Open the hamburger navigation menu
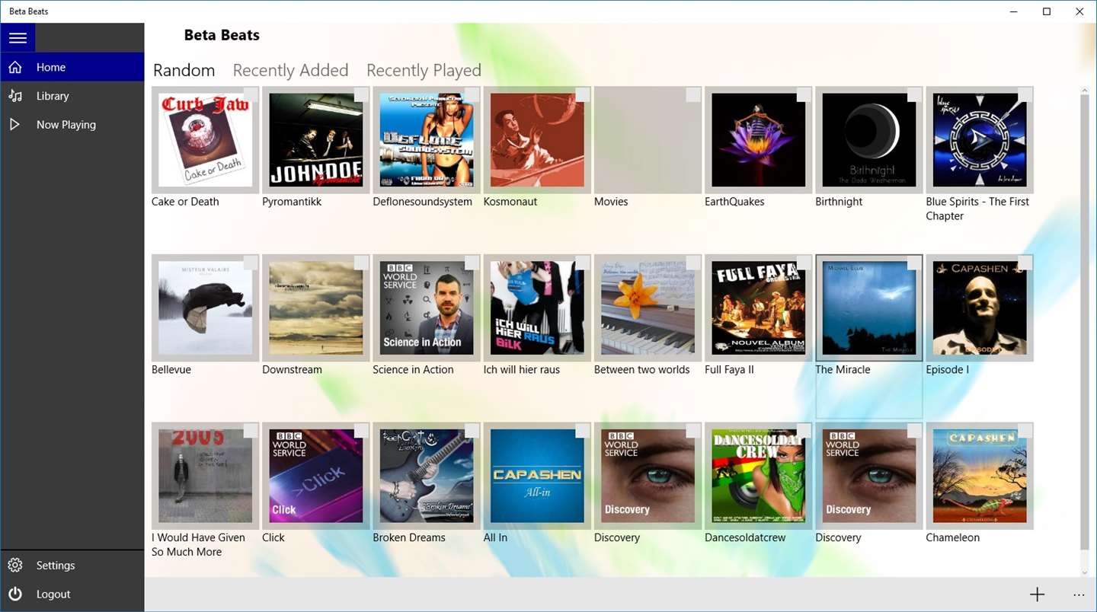 pos(18,37)
